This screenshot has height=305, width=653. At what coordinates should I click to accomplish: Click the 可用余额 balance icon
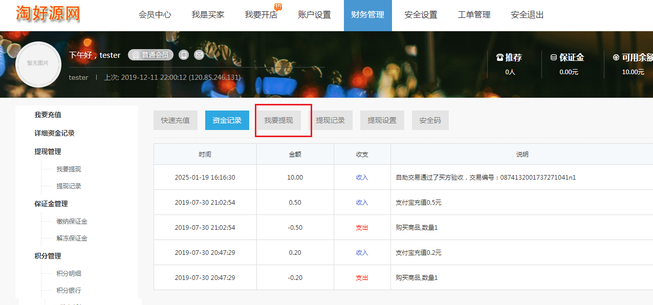point(616,58)
